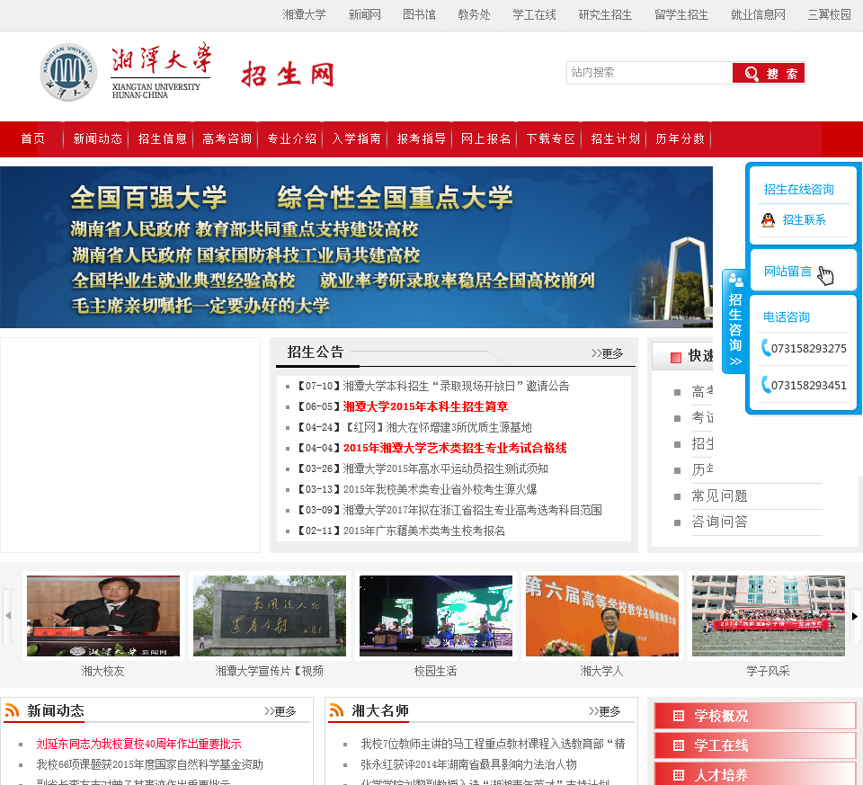Click the top link 图书馆
The width and height of the screenshot is (863, 785).
point(419,15)
